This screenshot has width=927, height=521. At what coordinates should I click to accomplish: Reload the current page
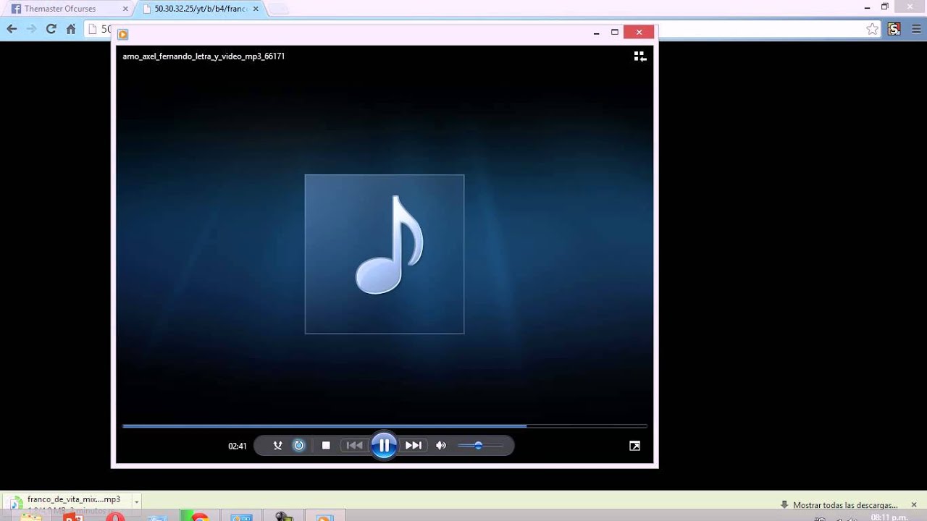coord(51,29)
